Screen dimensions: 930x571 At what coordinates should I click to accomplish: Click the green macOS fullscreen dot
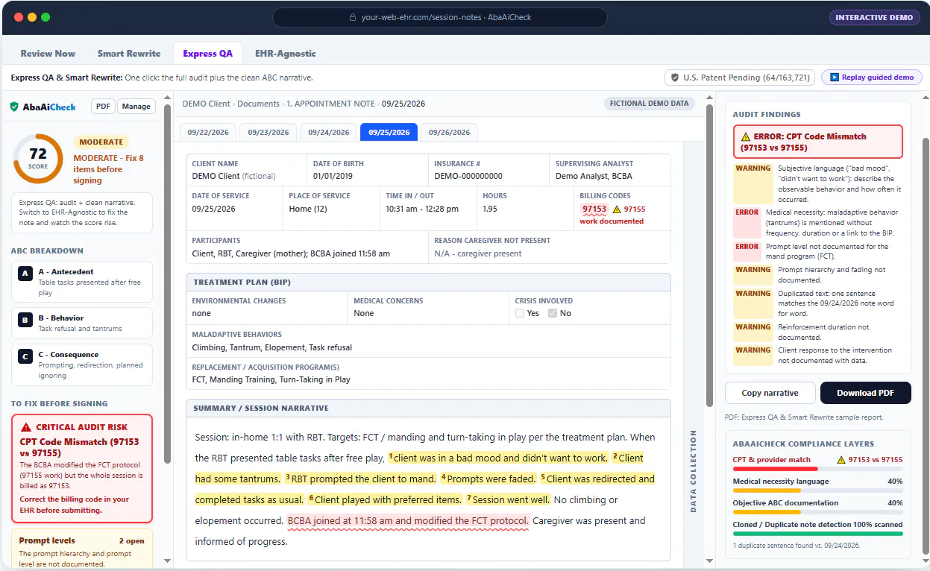coord(46,17)
